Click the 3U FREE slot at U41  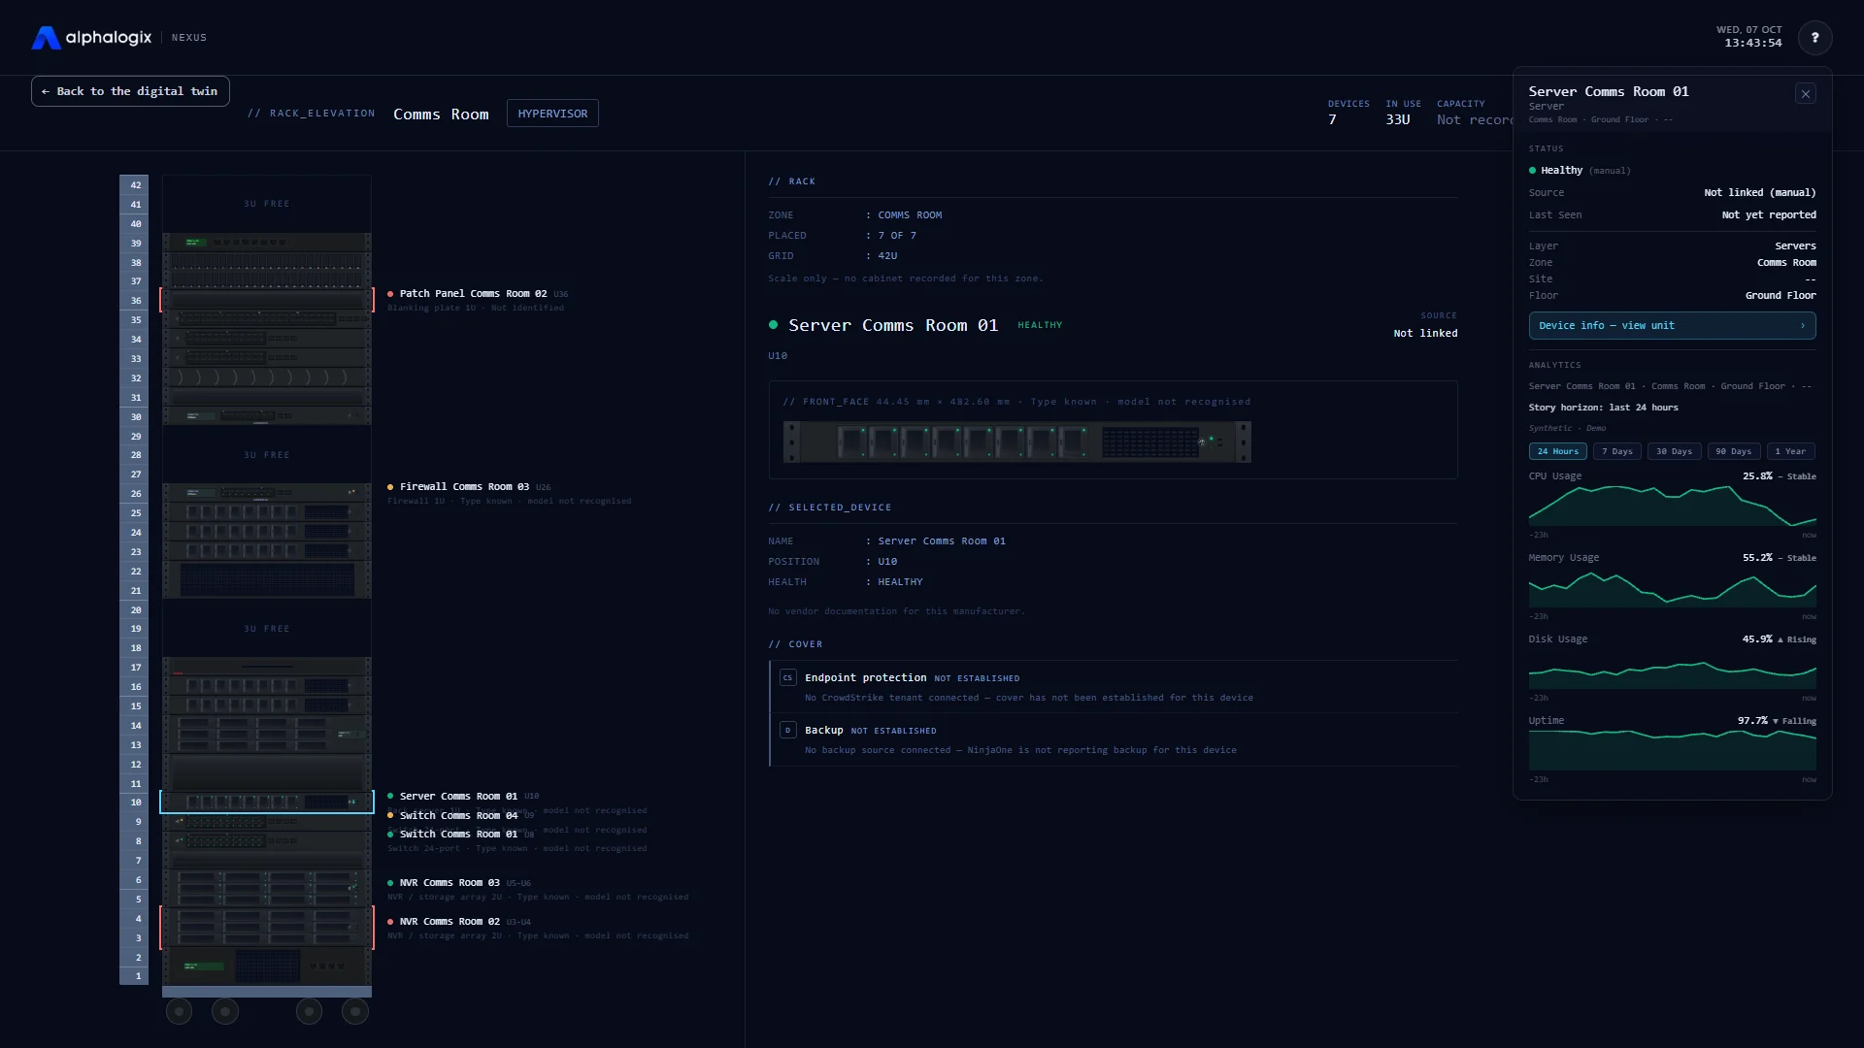[x=267, y=204]
